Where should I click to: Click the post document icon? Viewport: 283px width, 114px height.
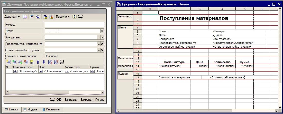tap(45, 17)
